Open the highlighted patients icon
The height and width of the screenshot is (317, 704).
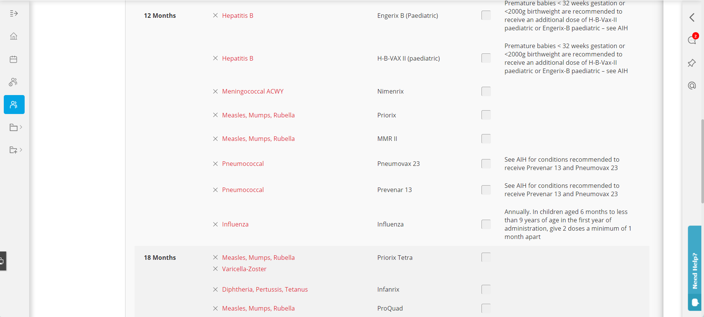coord(14,105)
